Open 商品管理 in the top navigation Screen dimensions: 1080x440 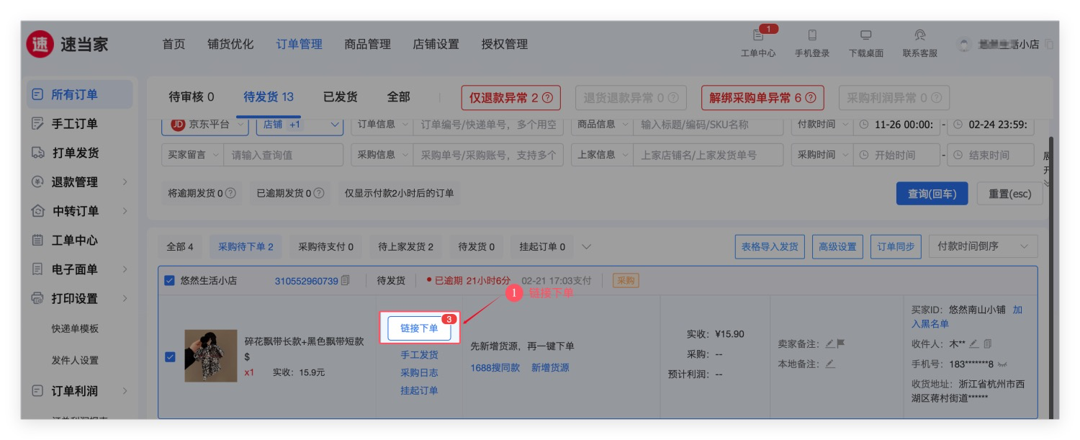pos(367,44)
